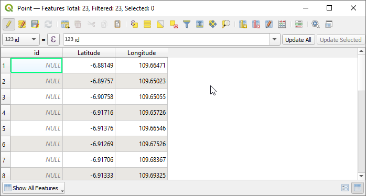Add new field icon
366x196 pixels.
pyautogui.click(x=243, y=24)
